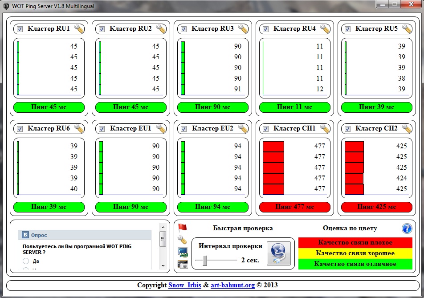Open the Snow Irbis link
424x298 pixels.
[185, 285]
